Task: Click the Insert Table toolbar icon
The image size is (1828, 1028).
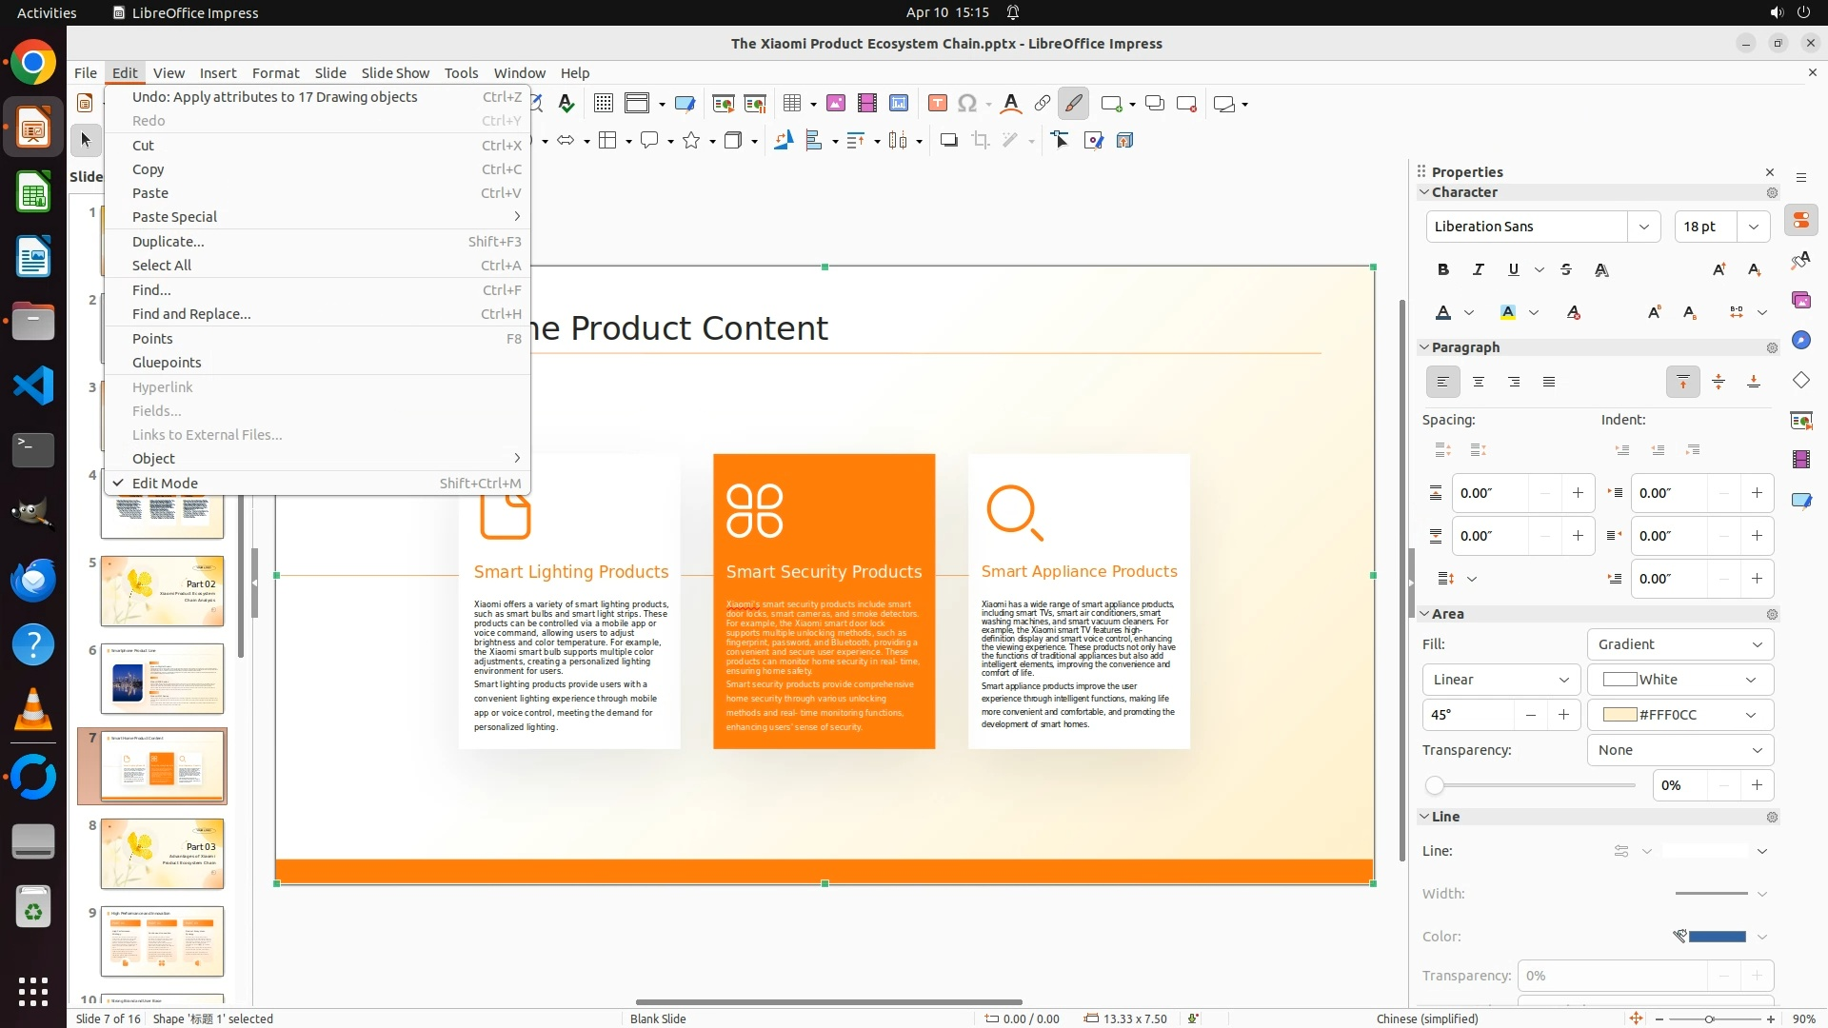Action: [791, 104]
